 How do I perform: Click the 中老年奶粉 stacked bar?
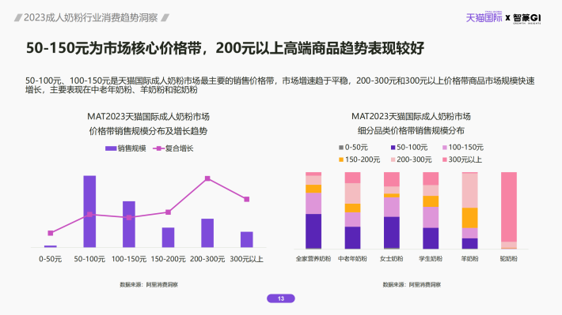[352, 210]
